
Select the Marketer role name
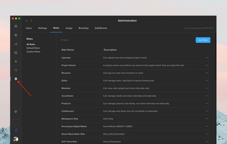tap(66, 88)
